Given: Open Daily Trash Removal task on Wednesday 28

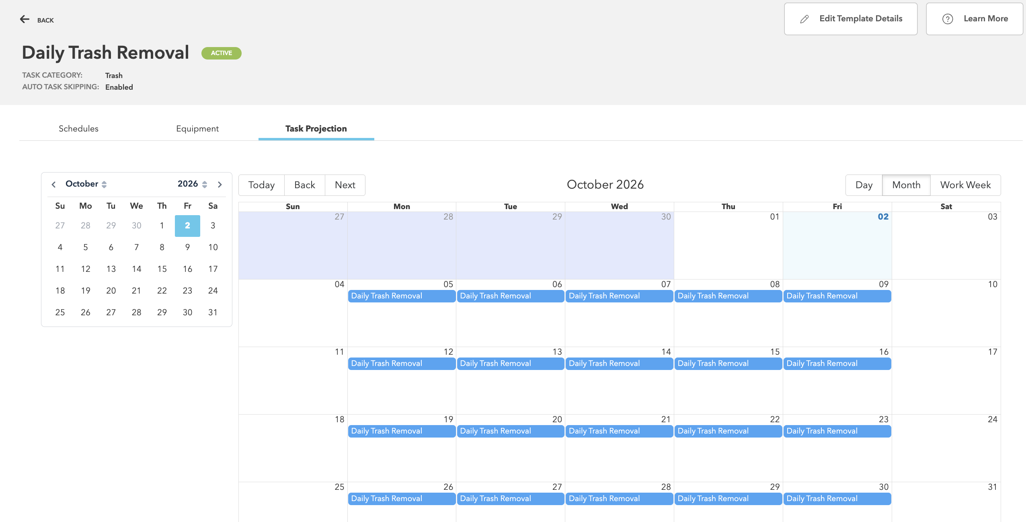Looking at the screenshot, I should coord(619,499).
